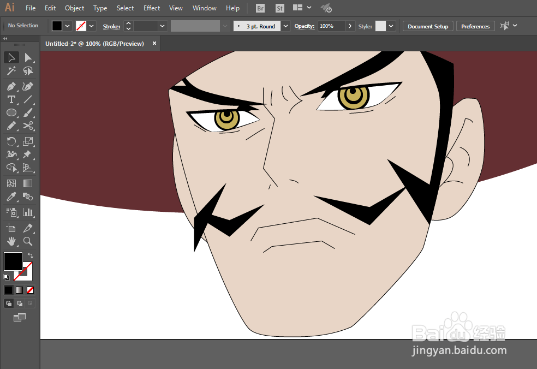Swap fill and stroke colors
This screenshot has height=369, width=537.
30,255
